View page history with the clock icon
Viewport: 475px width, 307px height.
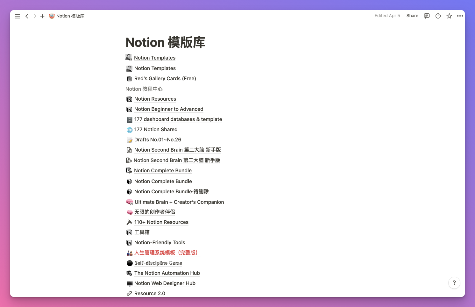(438, 16)
